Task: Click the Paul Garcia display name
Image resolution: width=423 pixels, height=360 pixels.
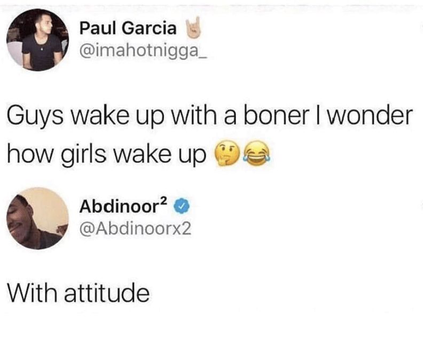Action: coord(128,28)
